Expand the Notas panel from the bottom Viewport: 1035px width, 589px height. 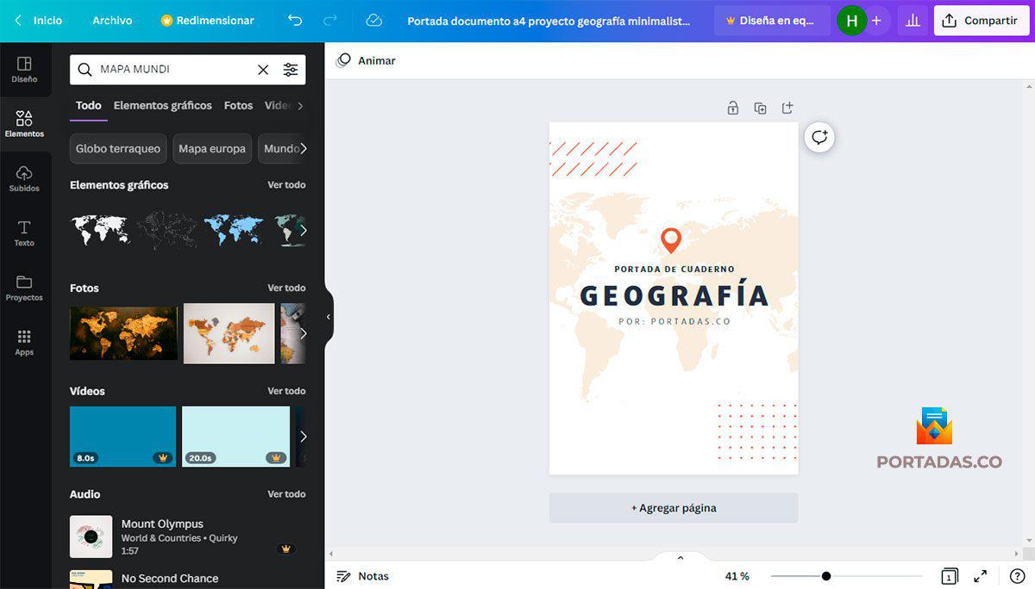[x=680, y=556]
